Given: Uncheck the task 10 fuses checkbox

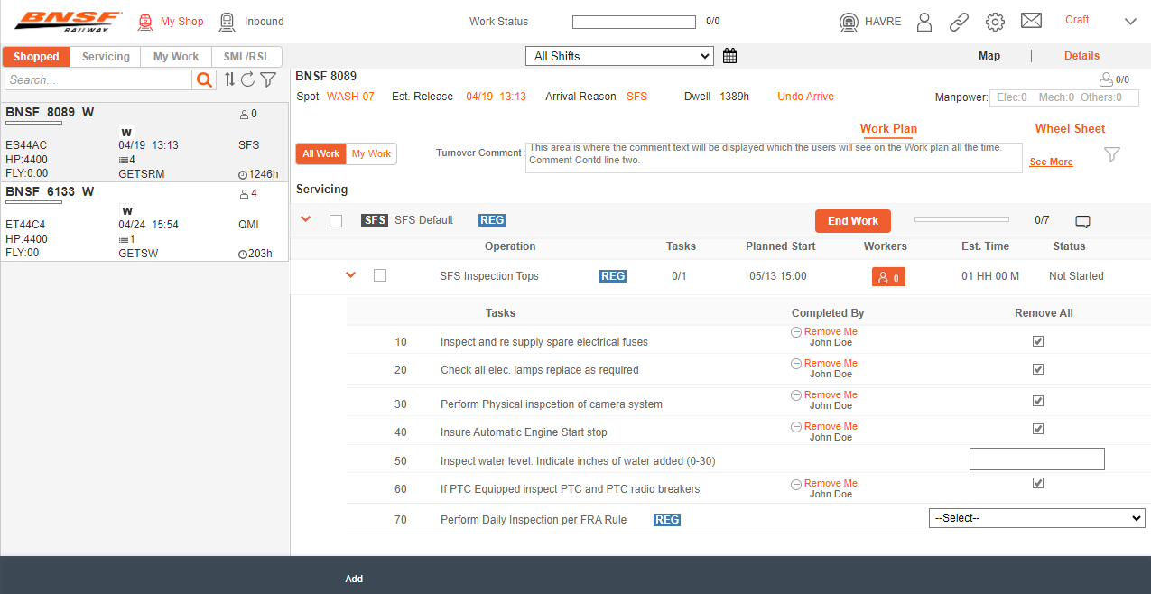Looking at the screenshot, I should pyautogui.click(x=1038, y=342).
